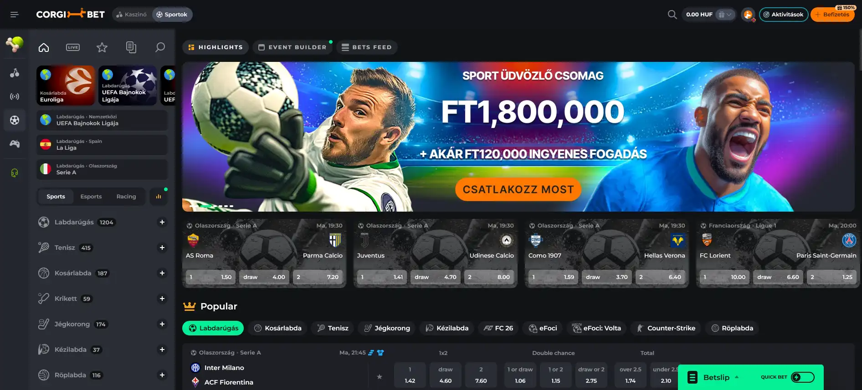The image size is (862, 390).
Task: Click the Befizetés deposit button
Action: point(832,15)
